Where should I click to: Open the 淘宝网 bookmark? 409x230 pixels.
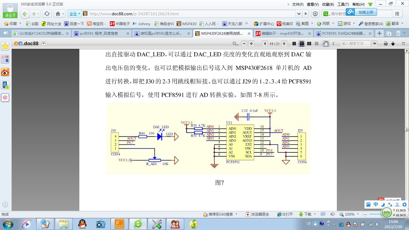(x=96, y=24)
